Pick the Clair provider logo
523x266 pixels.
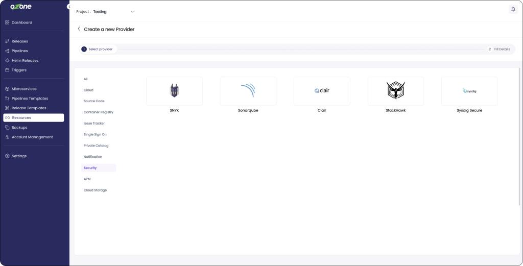pos(322,91)
